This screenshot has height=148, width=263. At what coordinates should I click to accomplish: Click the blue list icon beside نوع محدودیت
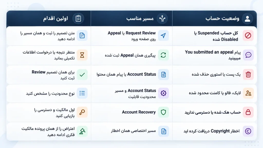click(x=82, y=93)
